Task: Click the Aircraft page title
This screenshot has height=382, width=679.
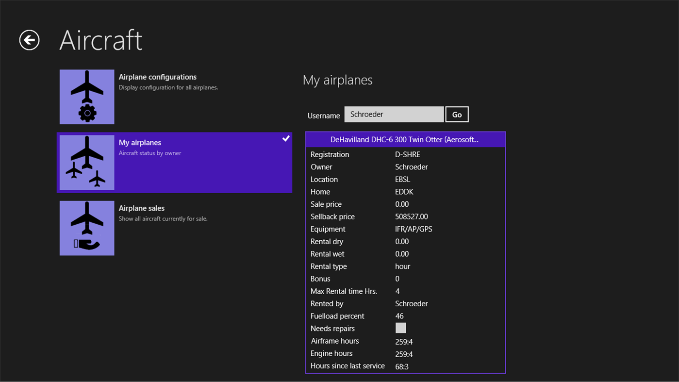Action: point(100,40)
